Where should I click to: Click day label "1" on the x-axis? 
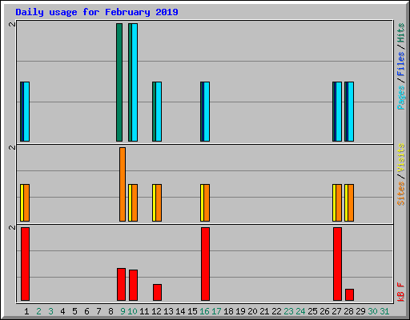(26, 311)
